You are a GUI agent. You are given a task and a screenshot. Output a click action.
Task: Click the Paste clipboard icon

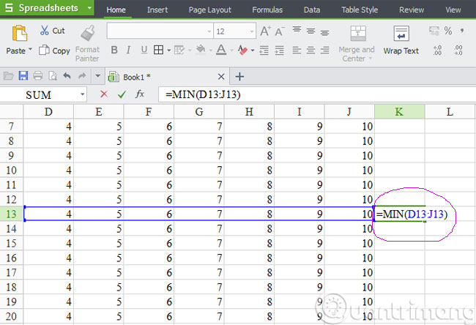(20, 33)
